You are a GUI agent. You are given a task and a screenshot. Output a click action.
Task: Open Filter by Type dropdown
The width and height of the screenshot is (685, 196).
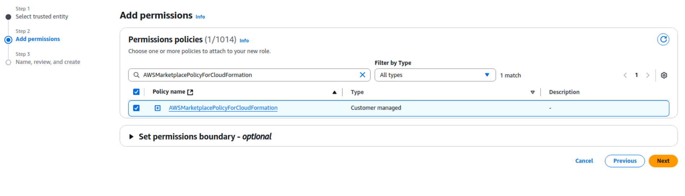pyautogui.click(x=435, y=75)
